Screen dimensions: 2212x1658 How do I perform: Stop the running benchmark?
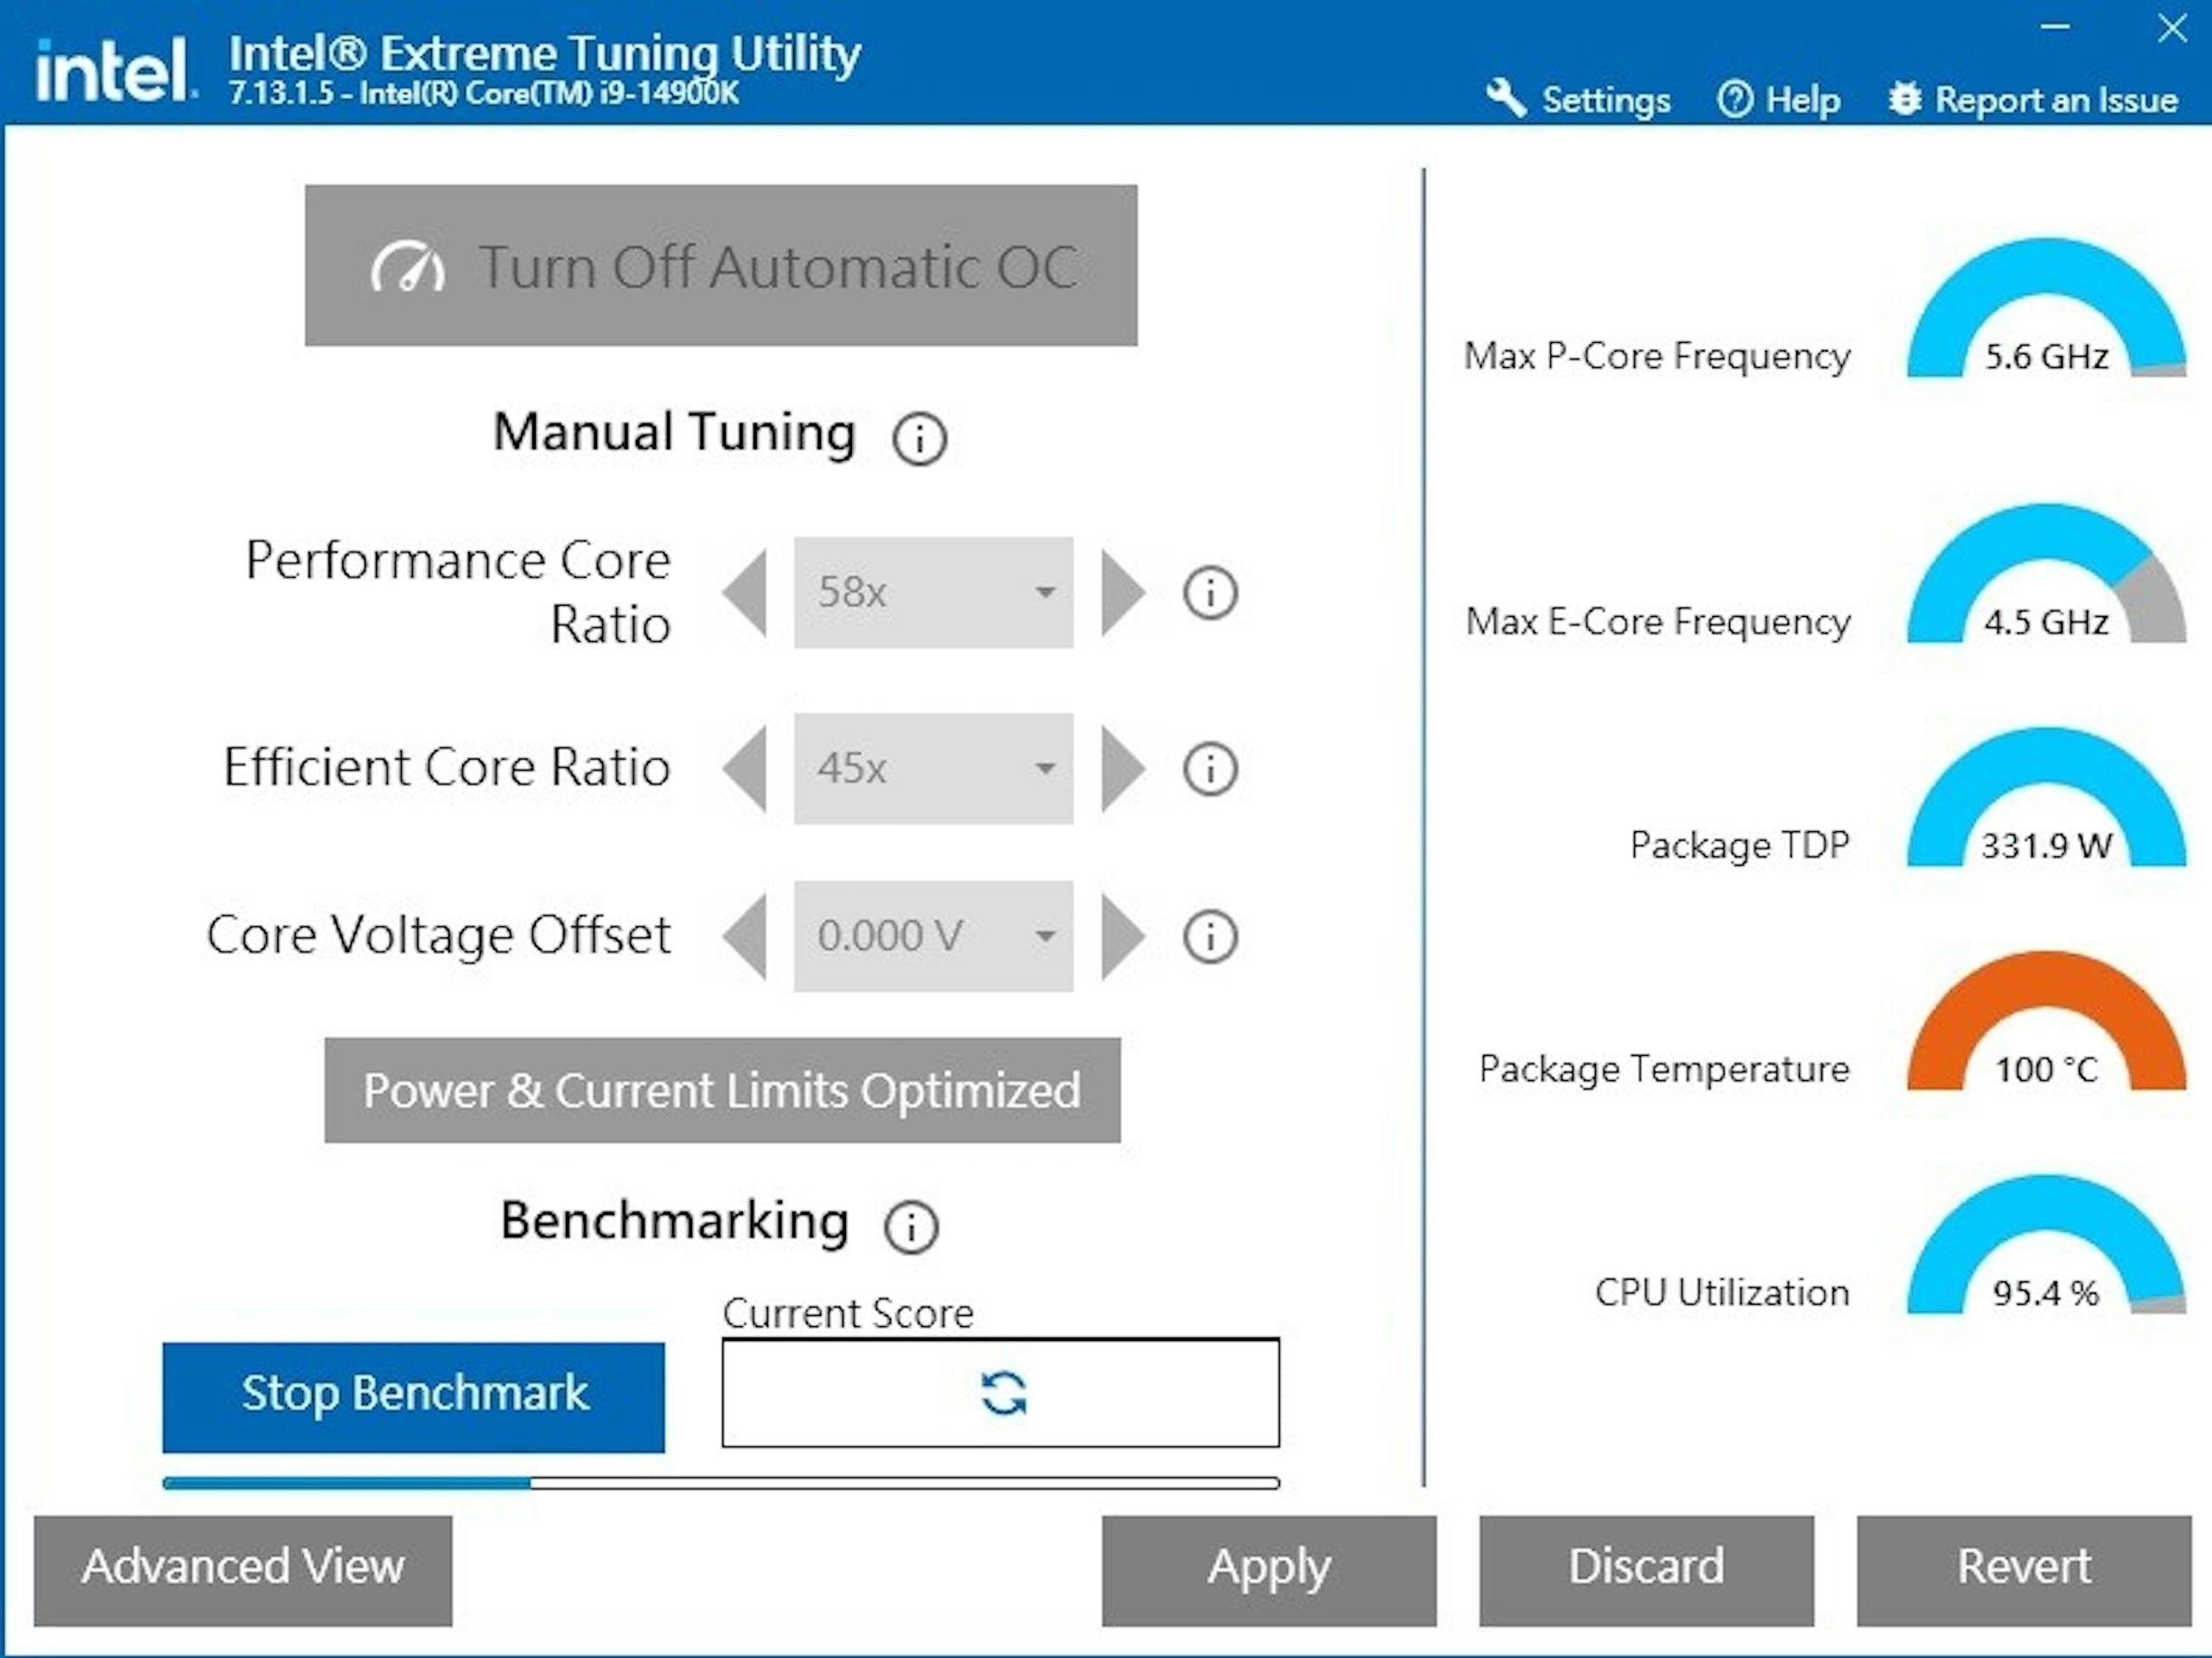click(x=413, y=1396)
